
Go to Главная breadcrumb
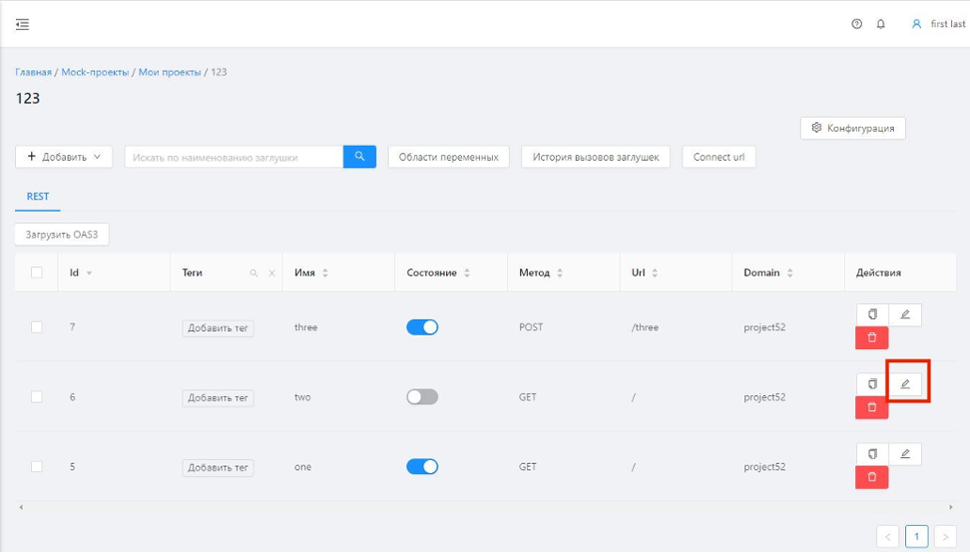tap(34, 72)
